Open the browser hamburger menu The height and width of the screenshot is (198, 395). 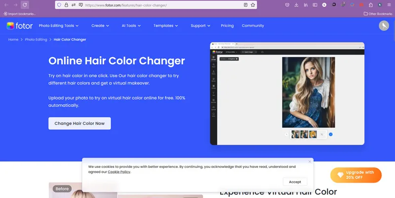(389, 5)
